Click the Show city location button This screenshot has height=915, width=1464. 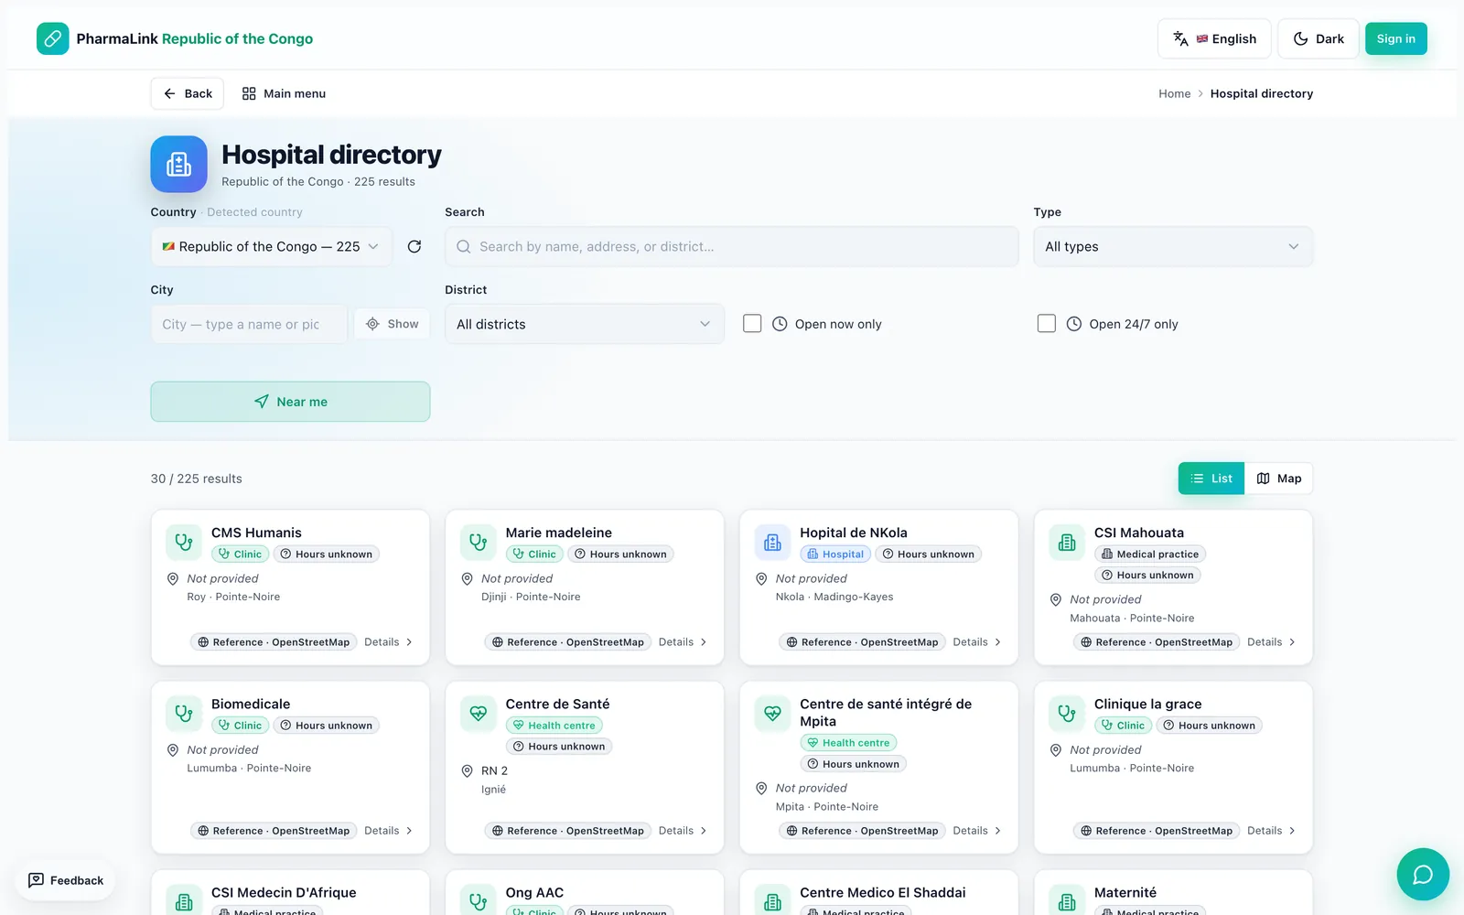point(393,324)
